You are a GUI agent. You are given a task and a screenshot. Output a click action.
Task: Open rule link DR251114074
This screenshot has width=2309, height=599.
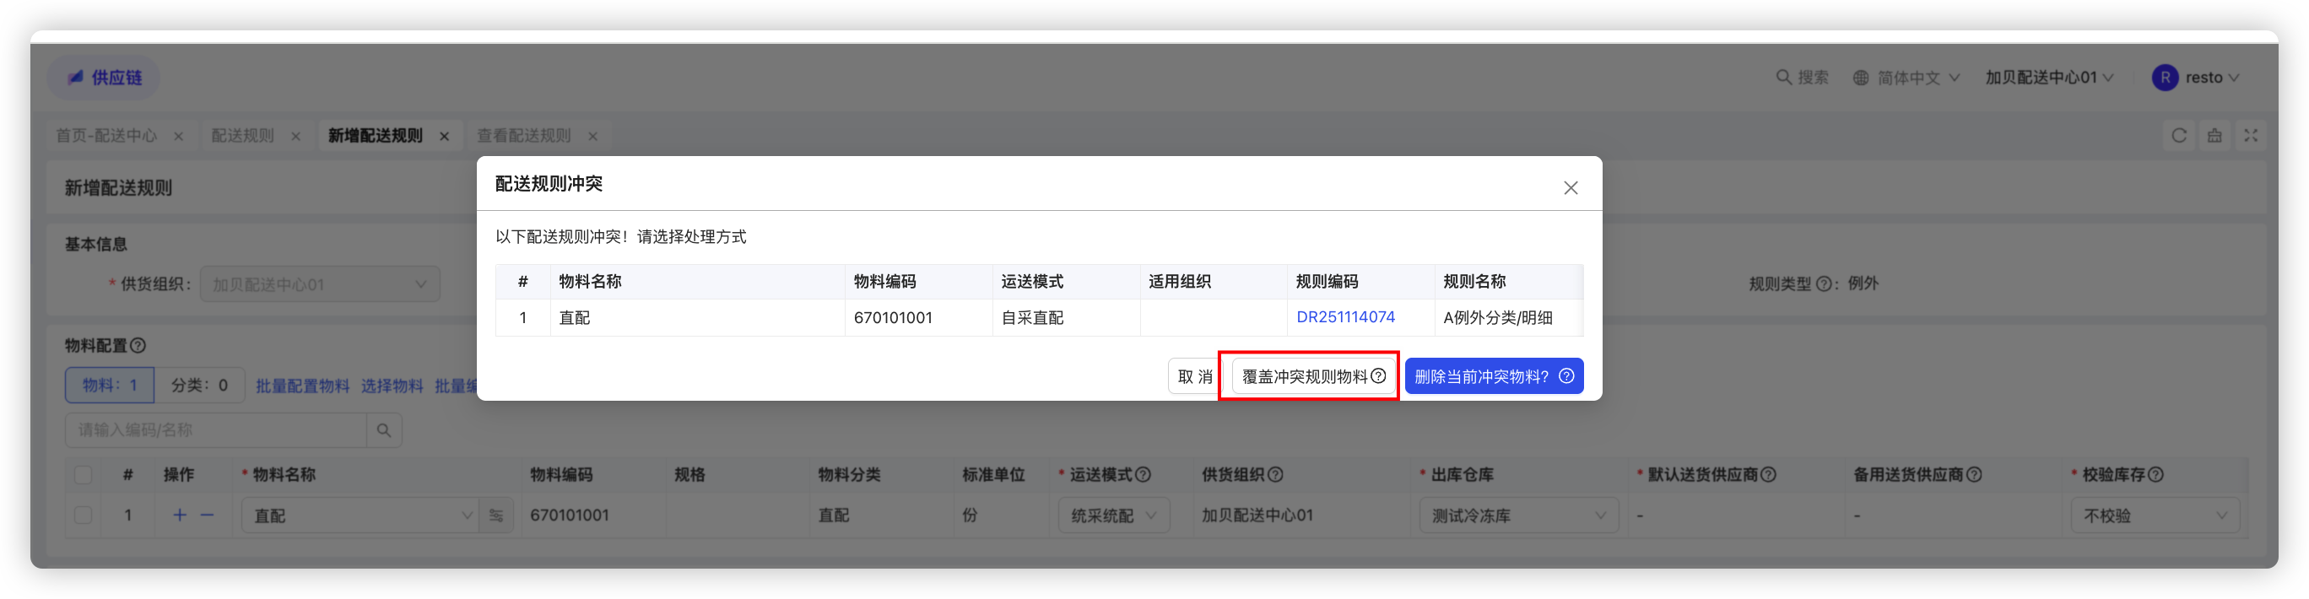(x=1345, y=317)
